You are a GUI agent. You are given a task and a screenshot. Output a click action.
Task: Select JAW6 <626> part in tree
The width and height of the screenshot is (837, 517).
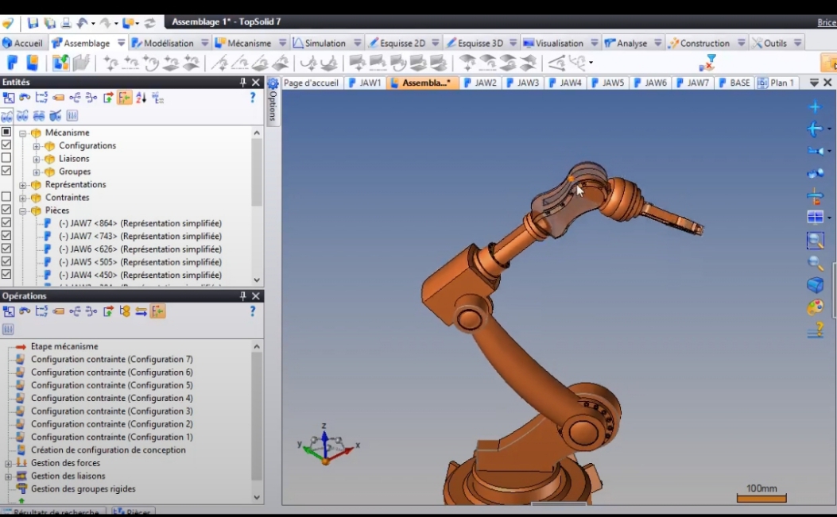pos(140,249)
